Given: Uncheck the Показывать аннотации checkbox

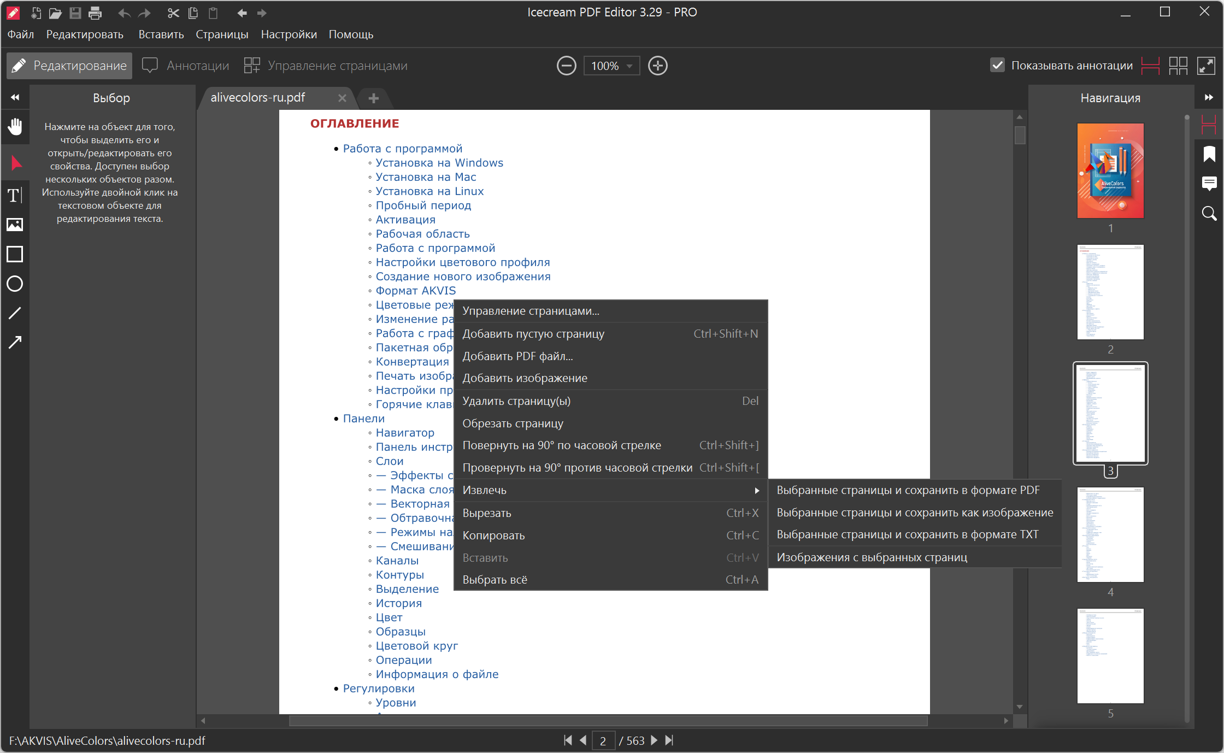Looking at the screenshot, I should point(997,66).
